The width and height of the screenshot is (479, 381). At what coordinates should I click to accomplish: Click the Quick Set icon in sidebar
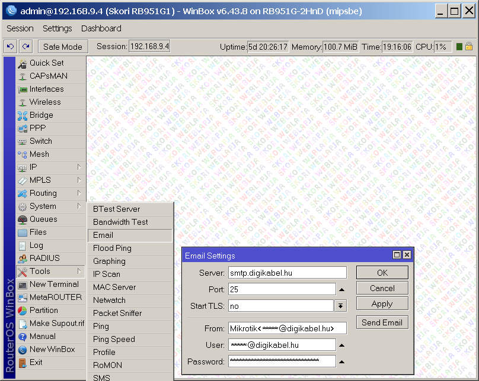coord(23,63)
